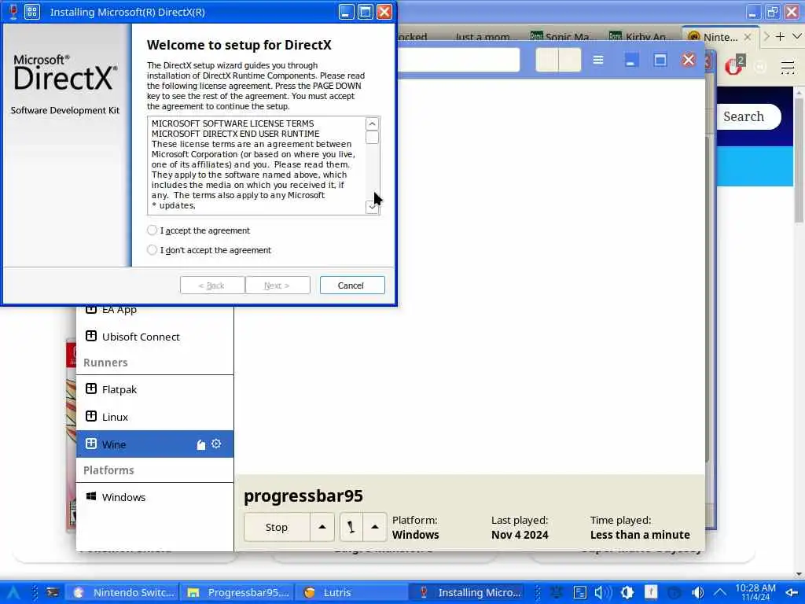Click the Search box on the webpage
This screenshot has width=805, height=604.
(x=749, y=116)
